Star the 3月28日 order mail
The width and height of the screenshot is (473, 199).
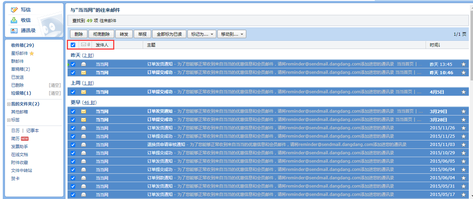tap(464, 120)
